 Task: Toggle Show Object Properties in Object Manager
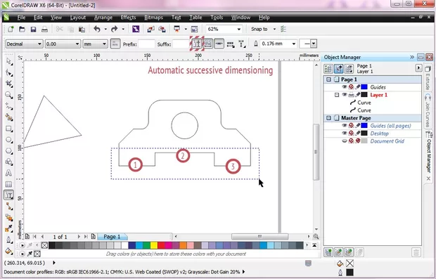(328, 68)
